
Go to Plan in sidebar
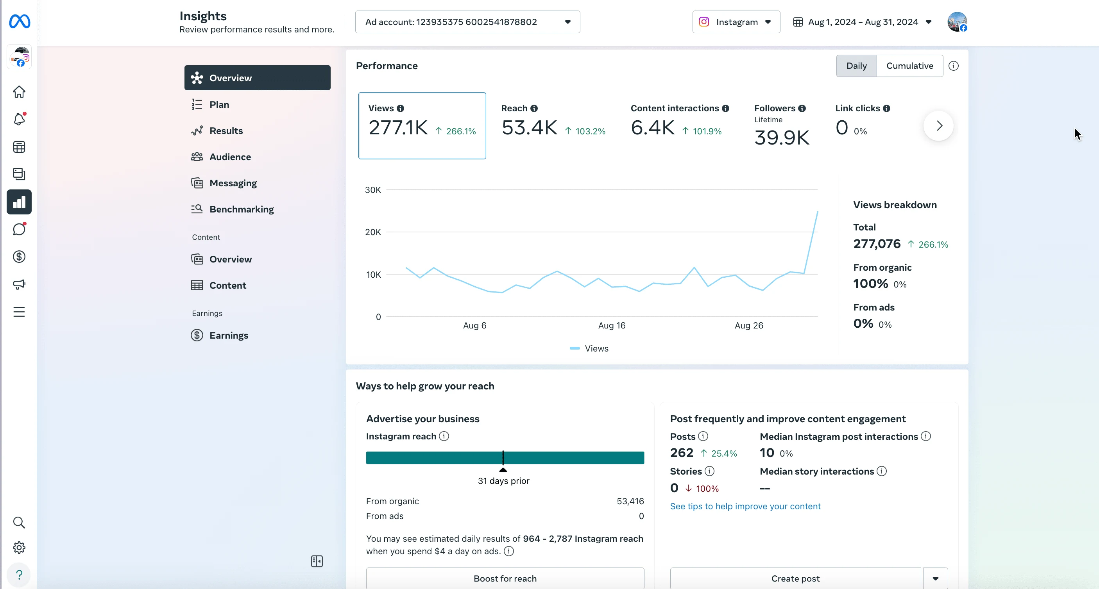tap(257, 105)
